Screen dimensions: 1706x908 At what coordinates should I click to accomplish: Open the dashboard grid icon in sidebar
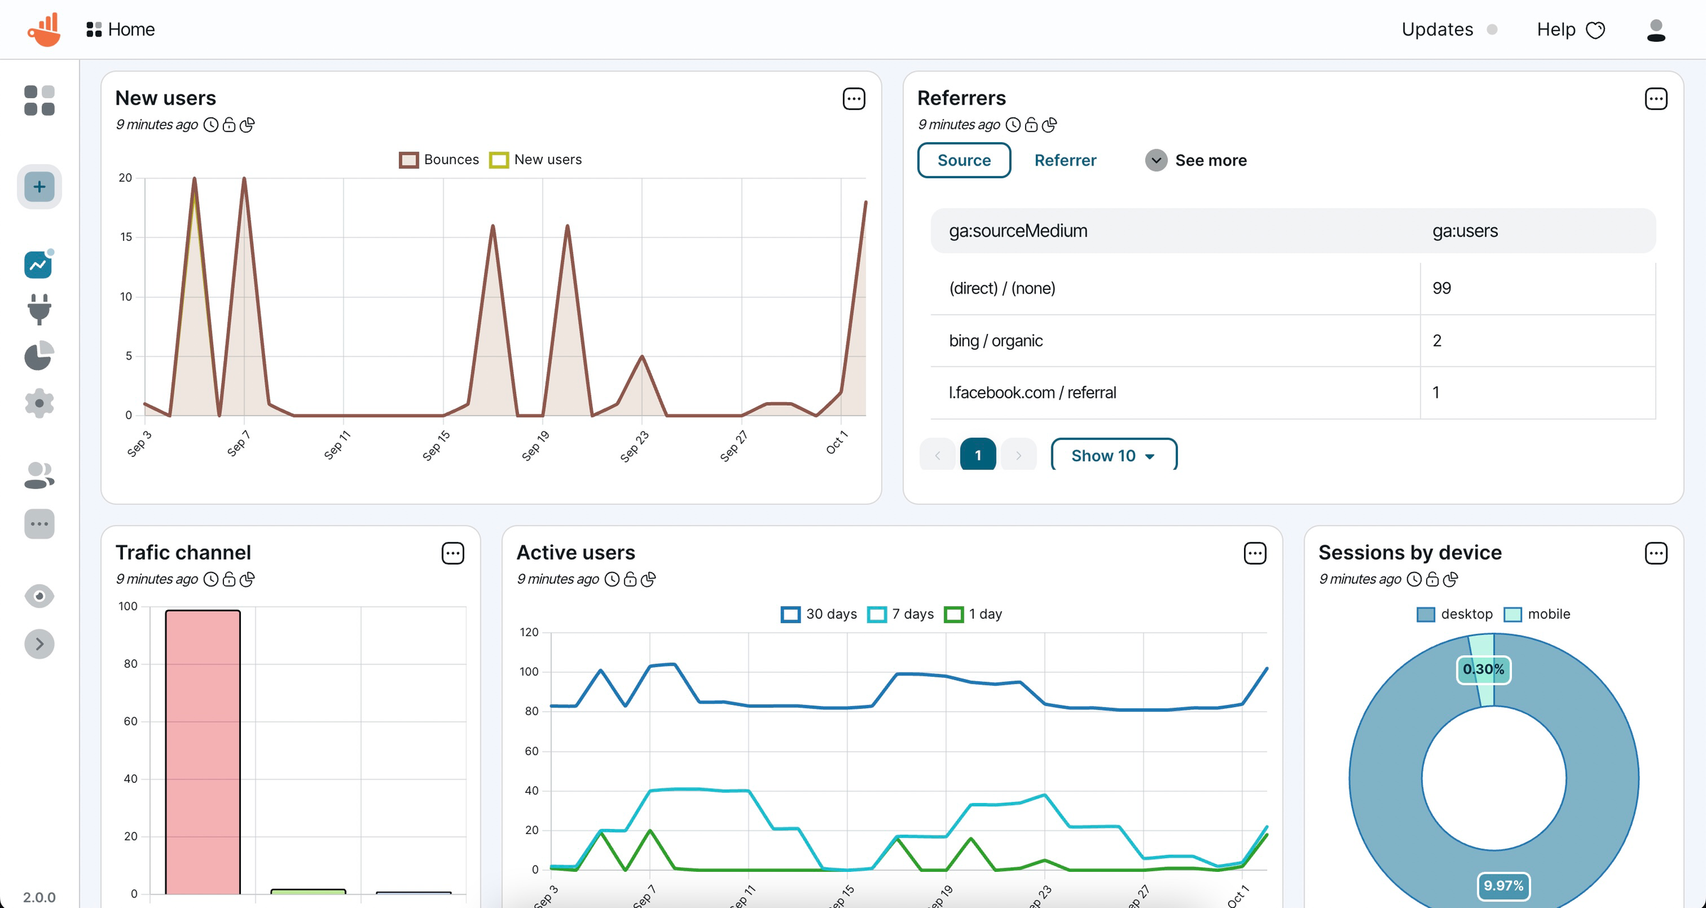pos(39,100)
